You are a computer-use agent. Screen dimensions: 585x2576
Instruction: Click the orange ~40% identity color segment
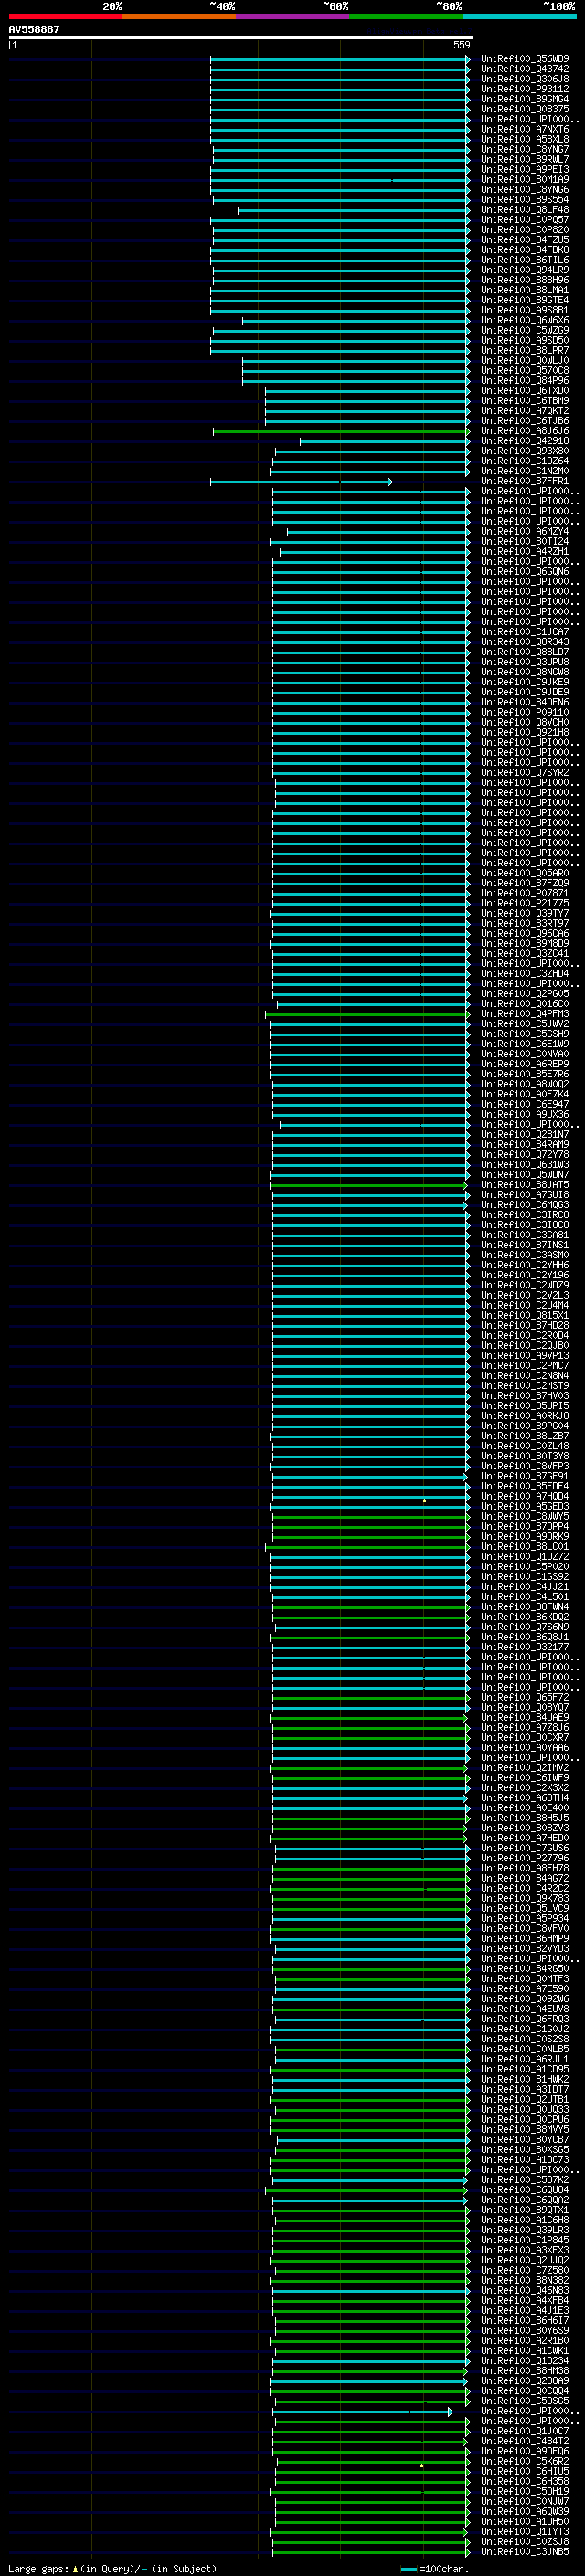coord(179,16)
